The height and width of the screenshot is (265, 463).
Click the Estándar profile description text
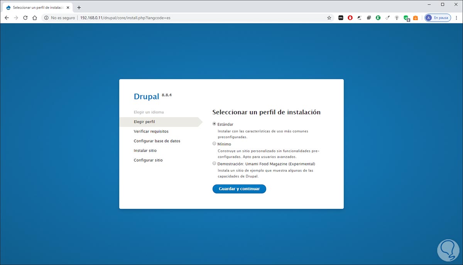coord(263,134)
